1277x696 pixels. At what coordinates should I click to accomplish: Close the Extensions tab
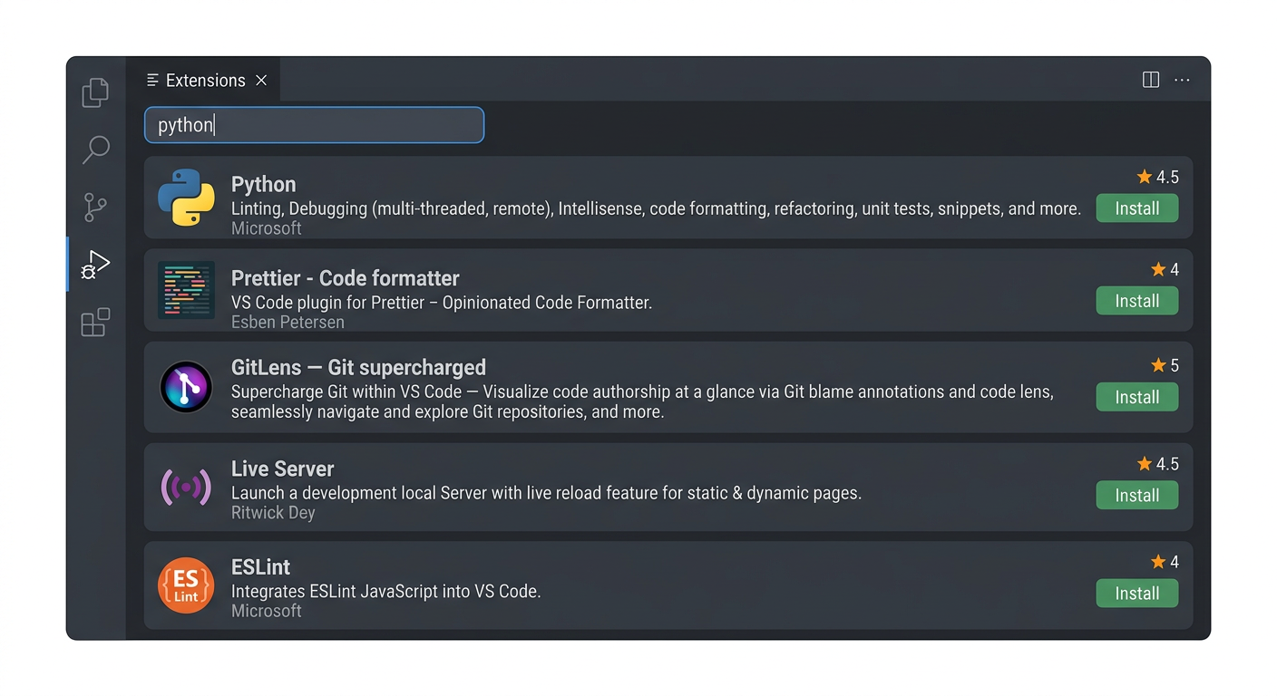coord(261,80)
